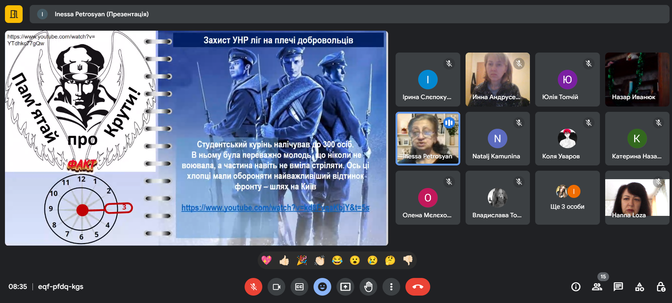
Task: Open more options three-dot menu
Action: pyautogui.click(x=391, y=287)
